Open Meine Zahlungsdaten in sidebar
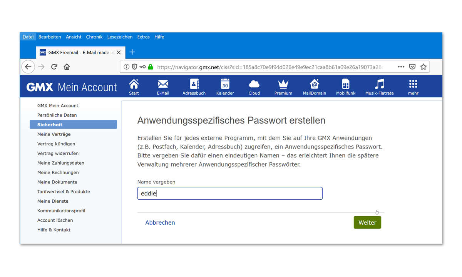This screenshot has width=462, height=277. [61, 163]
